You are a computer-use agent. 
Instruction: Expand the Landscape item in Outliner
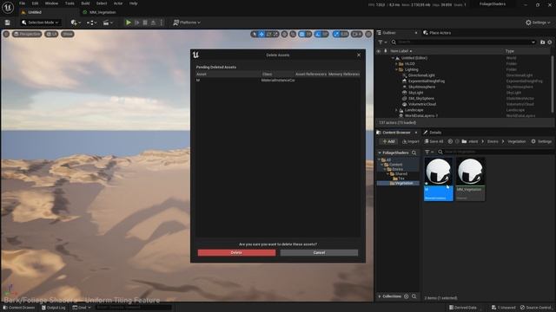396,110
